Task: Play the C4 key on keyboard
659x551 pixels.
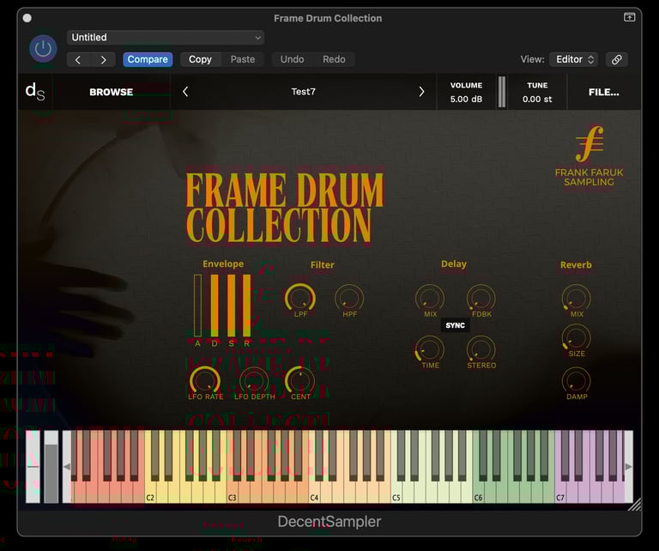Action: [314, 492]
